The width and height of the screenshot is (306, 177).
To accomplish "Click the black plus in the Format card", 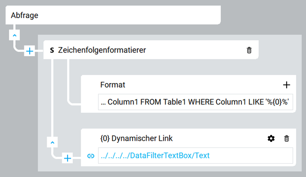I will [286, 85].
